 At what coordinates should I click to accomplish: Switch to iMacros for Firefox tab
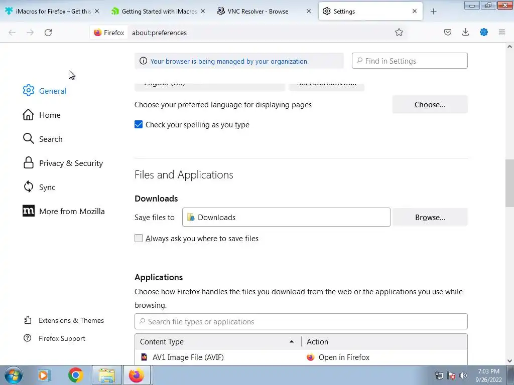point(52,11)
